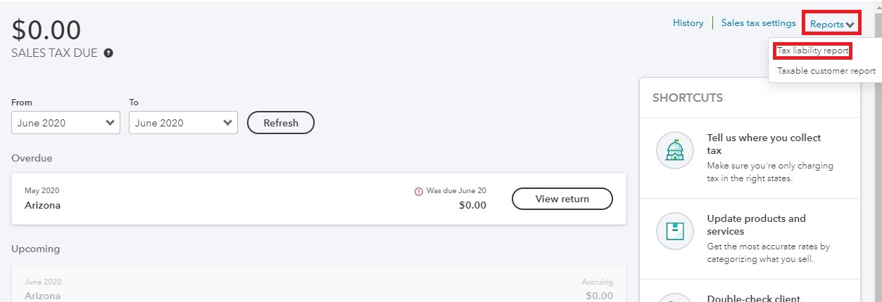The image size is (882, 302).
Task: Open Update products and services shortcut
Action: 756,225
